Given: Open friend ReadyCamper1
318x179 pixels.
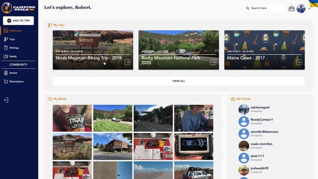Looking at the screenshot, I should [262, 119].
